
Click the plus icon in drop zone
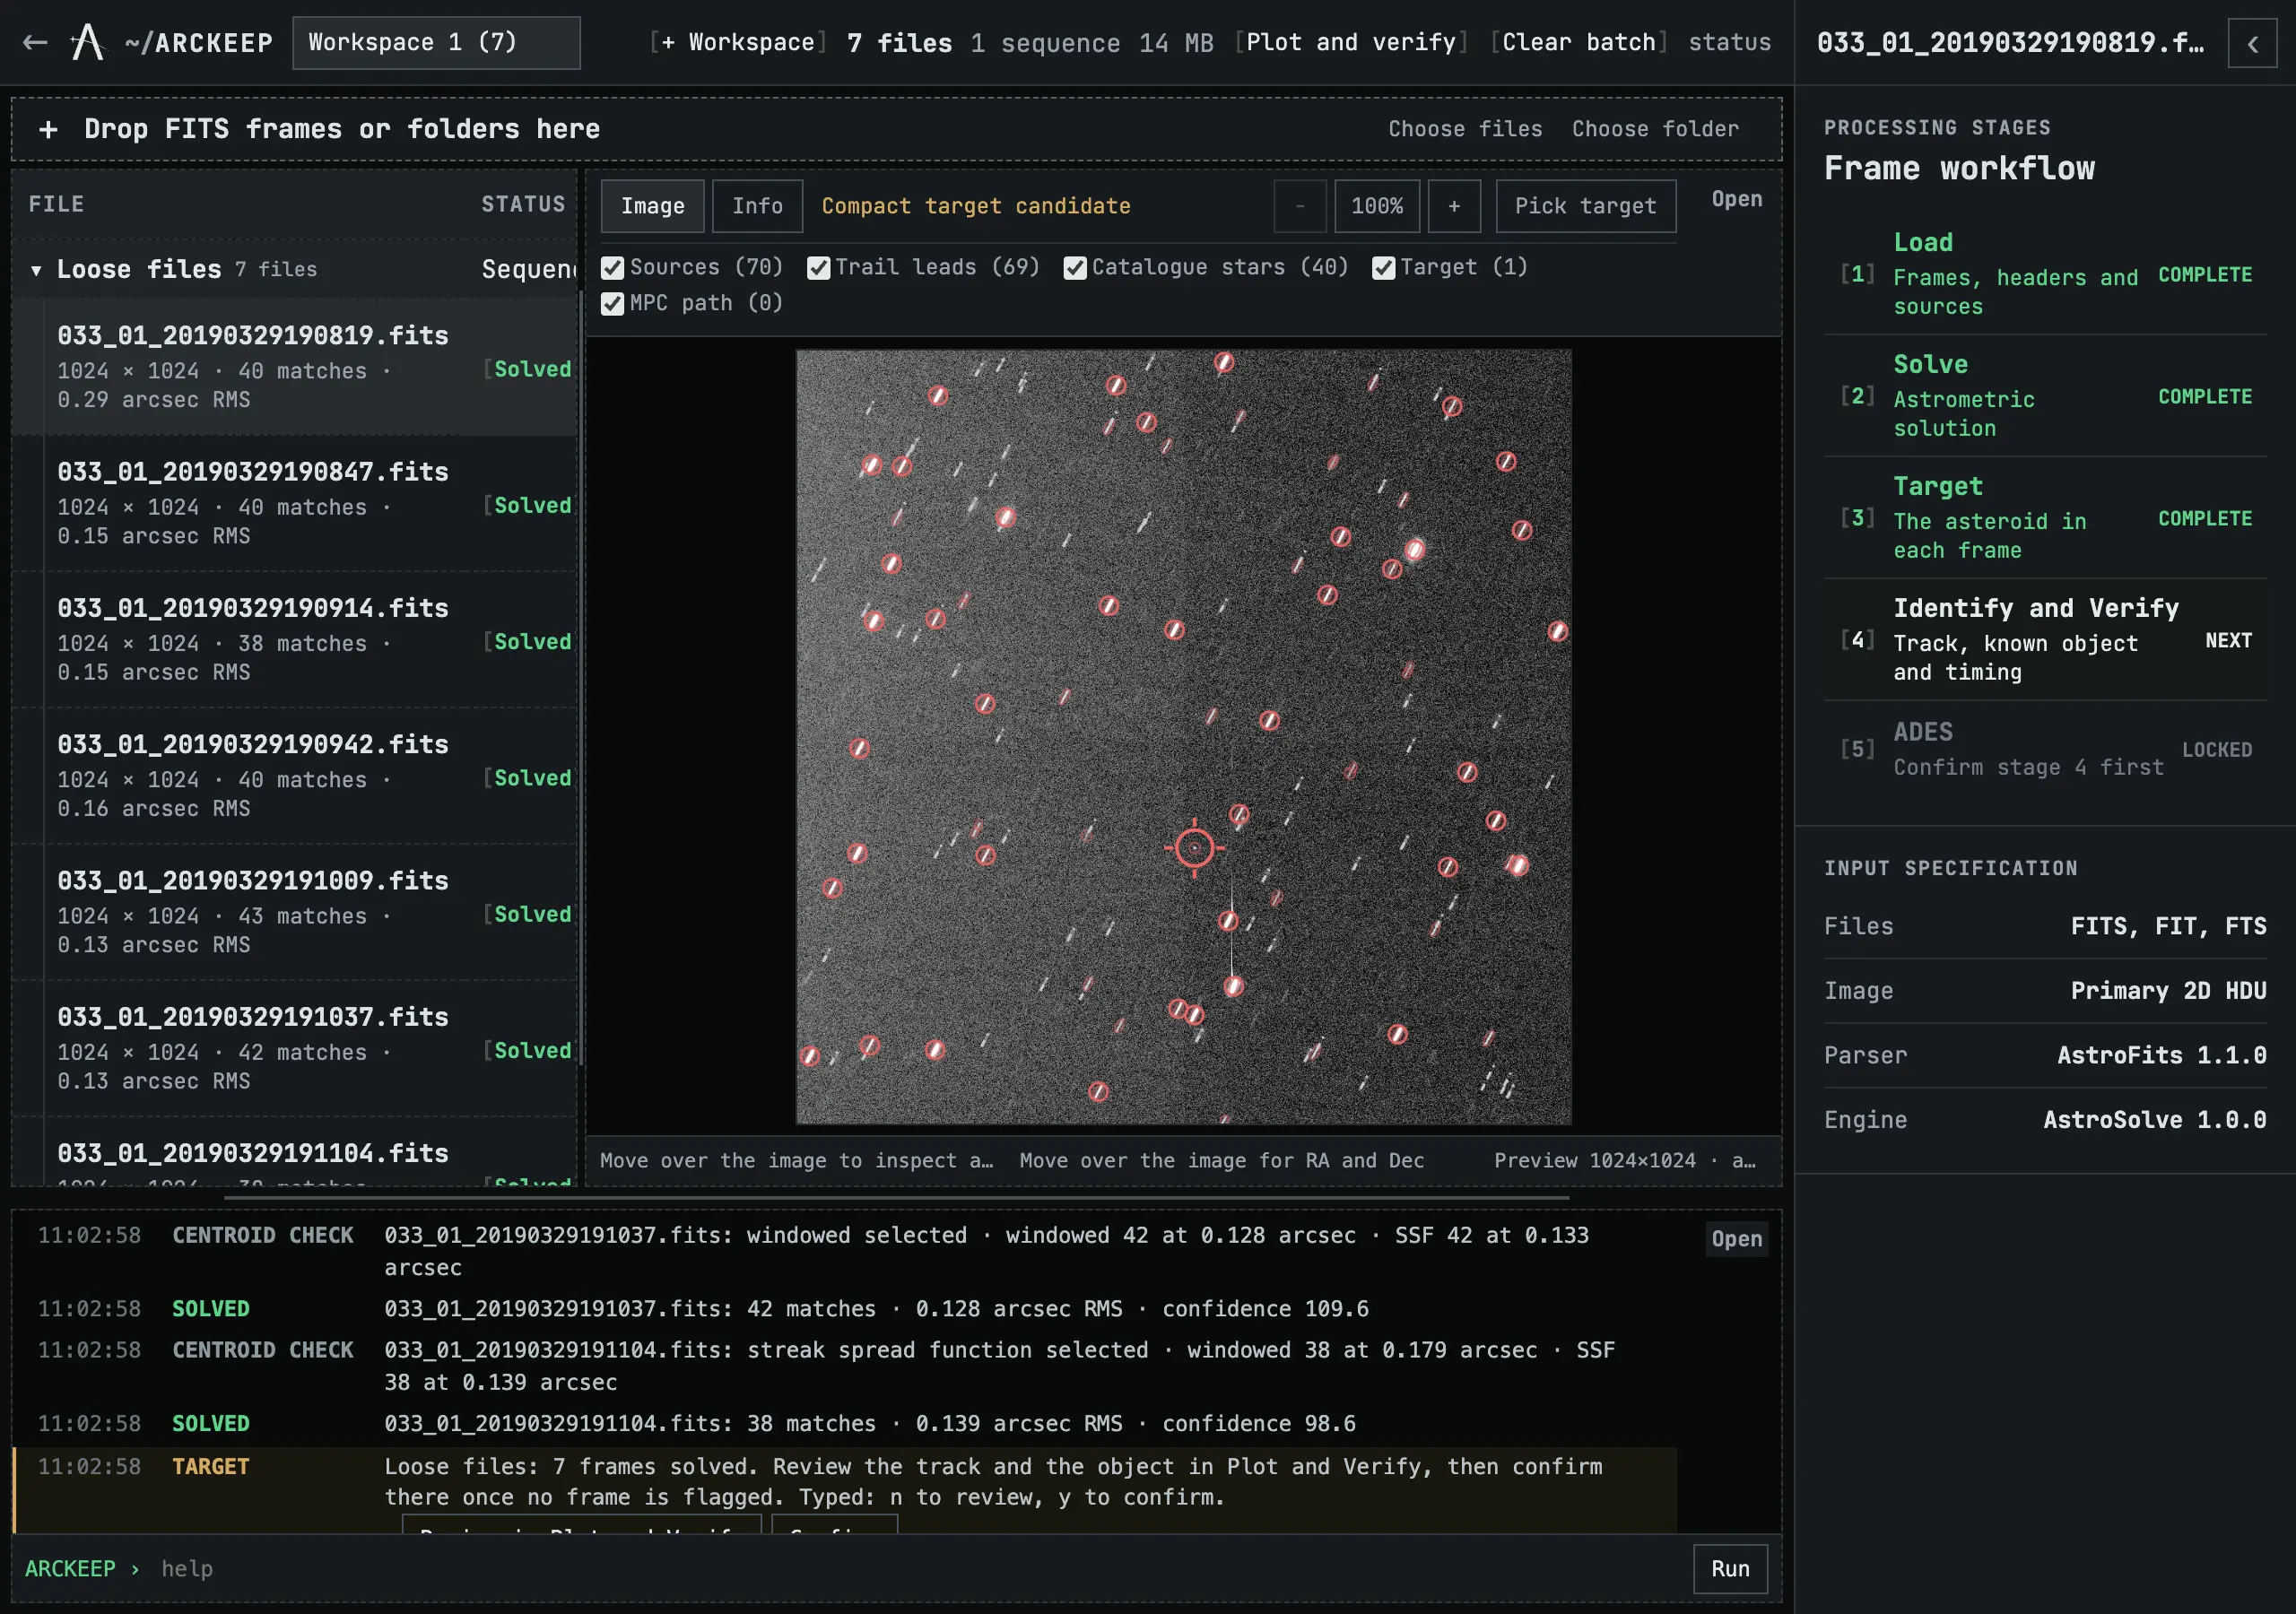coord(48,129)
